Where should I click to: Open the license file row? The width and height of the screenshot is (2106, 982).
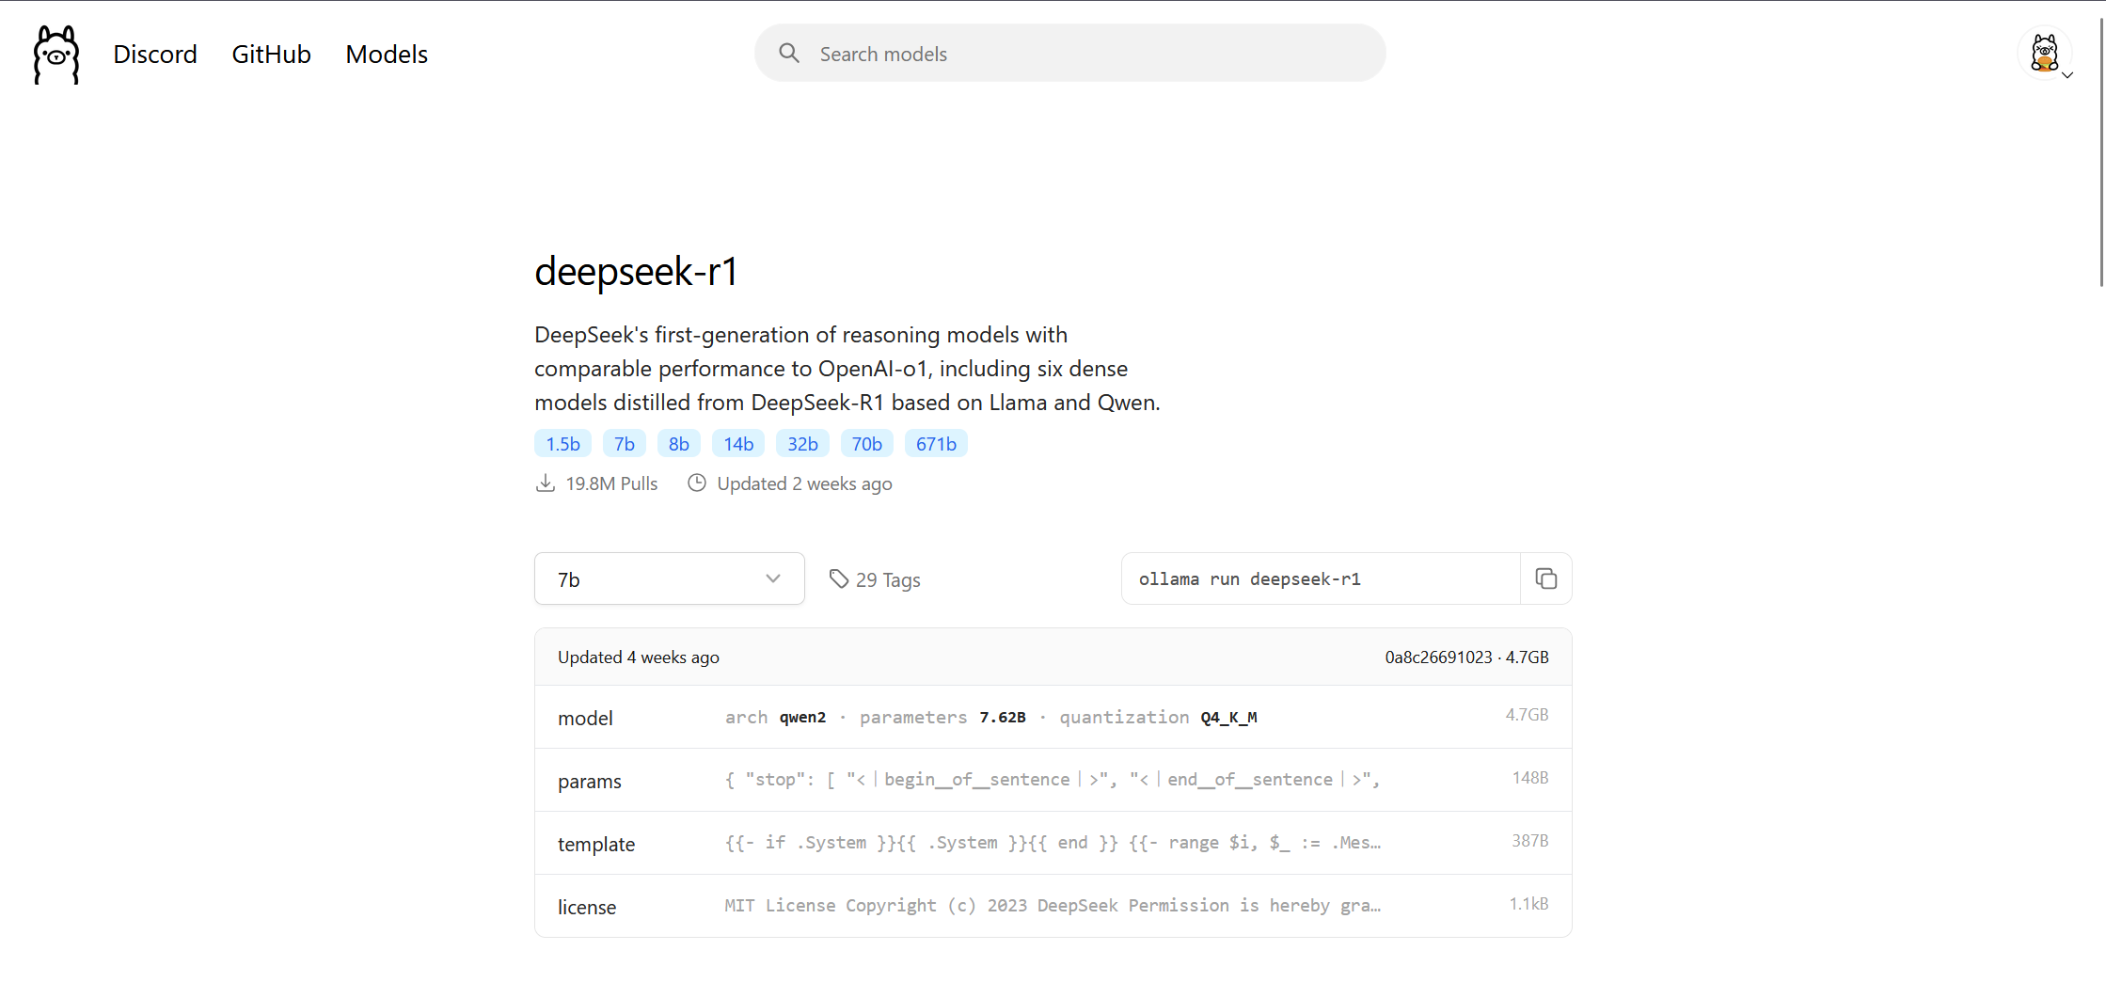pyautogui.click(x=1053, y=906)
